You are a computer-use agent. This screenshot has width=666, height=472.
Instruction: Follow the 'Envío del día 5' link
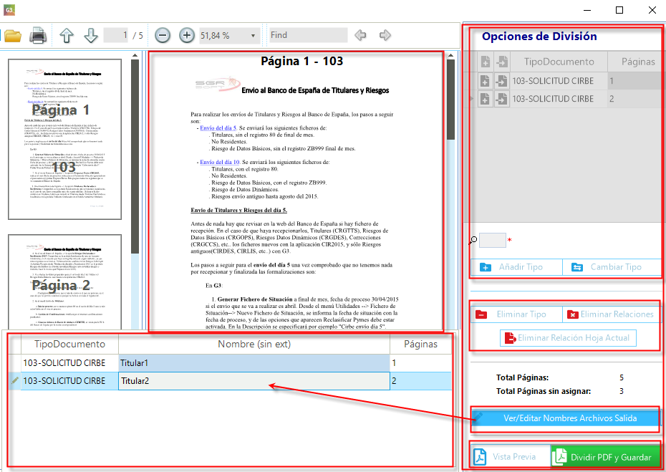218,128
